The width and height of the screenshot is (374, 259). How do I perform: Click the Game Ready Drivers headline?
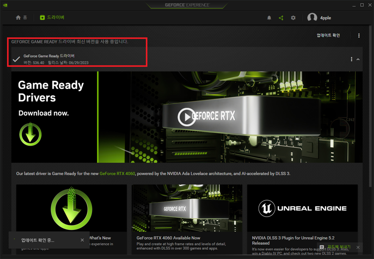click(x=51, y=91)
